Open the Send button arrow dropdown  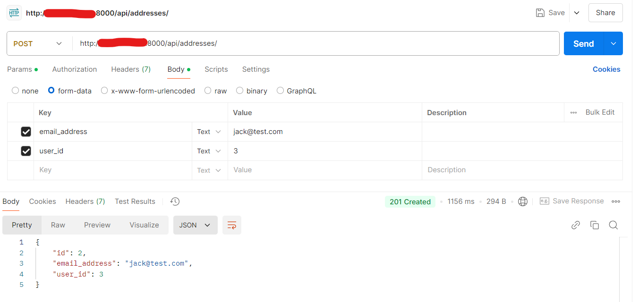tap(613, 43)
